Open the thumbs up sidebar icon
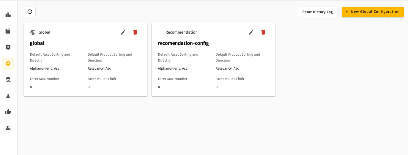 8,112
